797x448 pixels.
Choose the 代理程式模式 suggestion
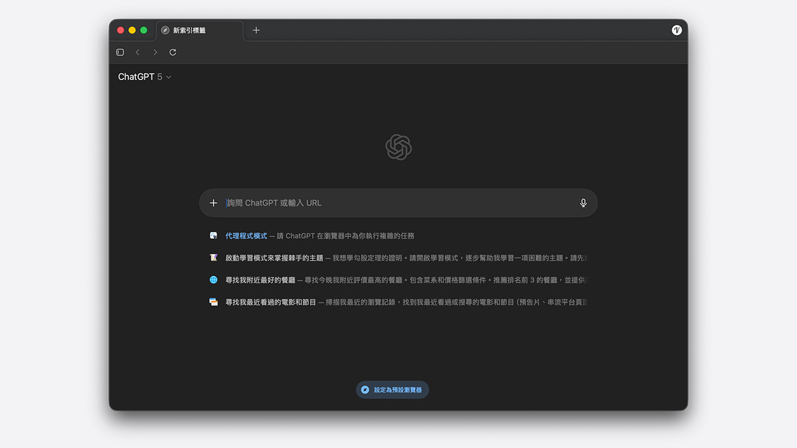(x=246, y=236)
